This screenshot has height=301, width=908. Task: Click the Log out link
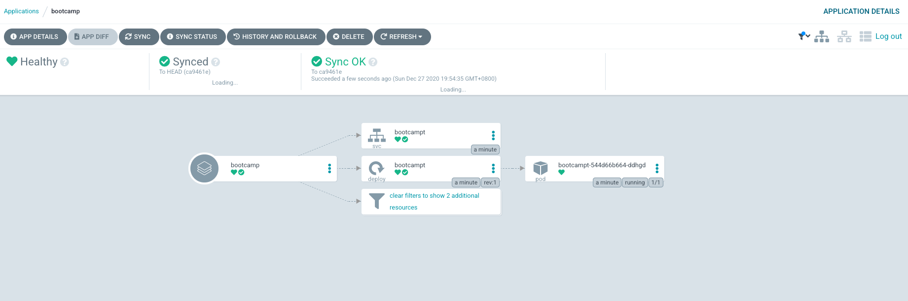point(888,36)
